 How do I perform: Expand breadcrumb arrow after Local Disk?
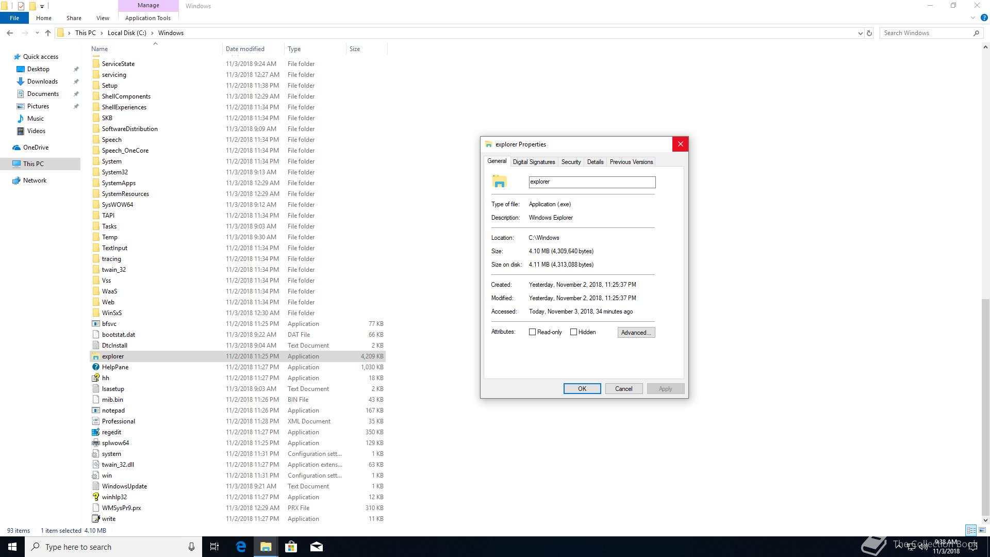tap(152, 33)
